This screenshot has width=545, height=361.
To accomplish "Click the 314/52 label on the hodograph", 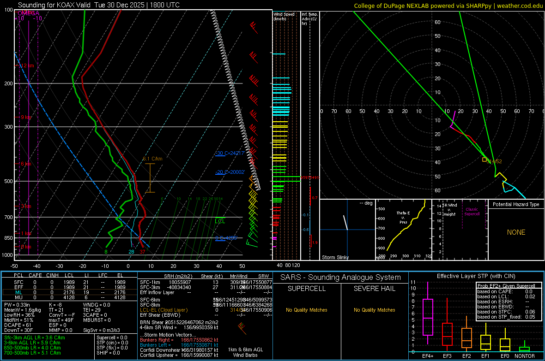I will [x=495, y=161].
